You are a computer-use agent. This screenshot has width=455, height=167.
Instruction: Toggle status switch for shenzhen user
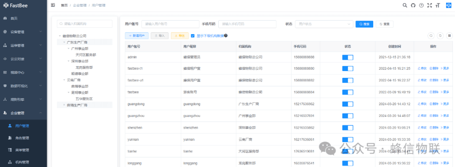tap(348, 127)
